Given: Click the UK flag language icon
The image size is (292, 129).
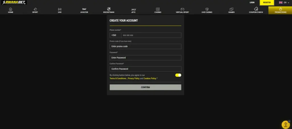Looking at the screenshot, I should tap(281, 3).
